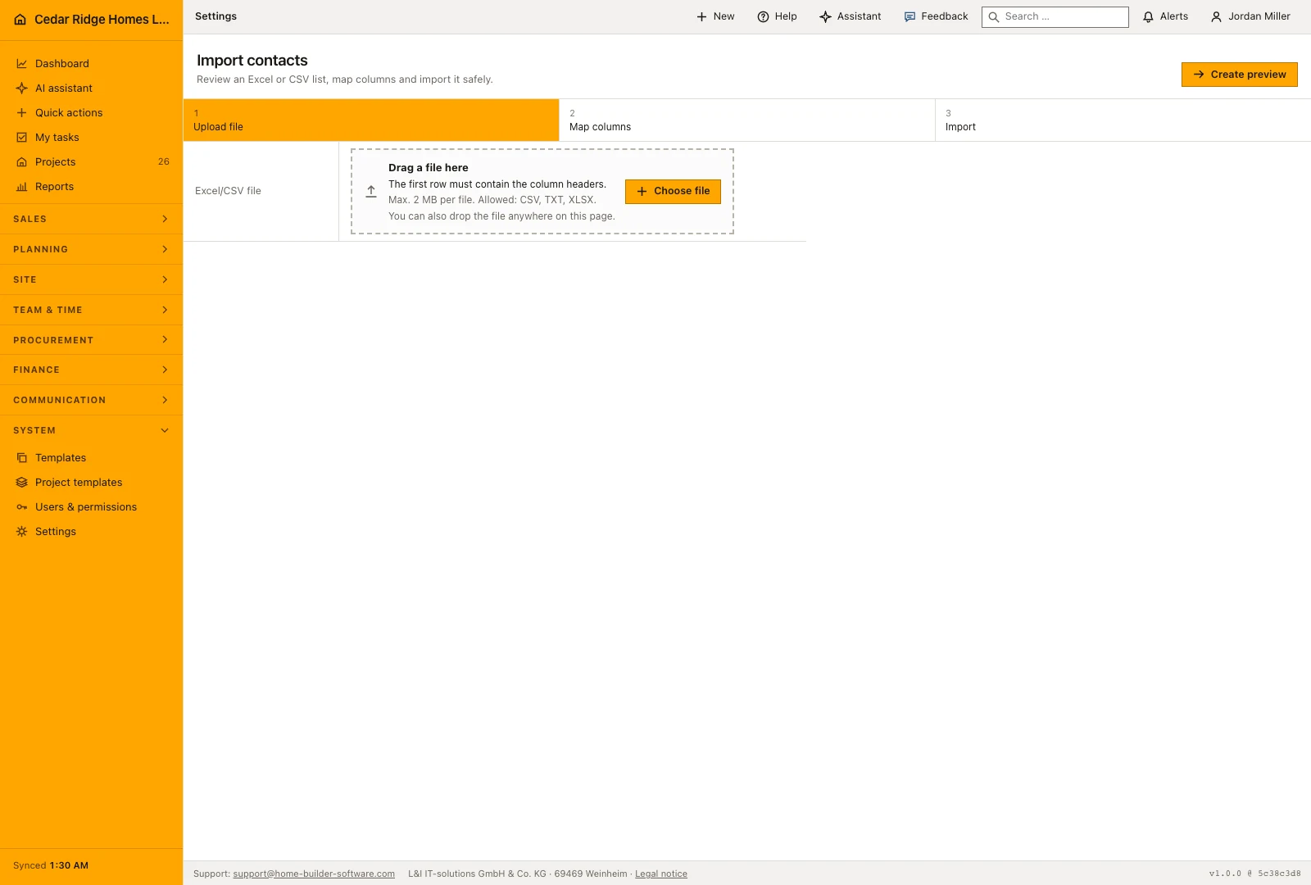Image resolution: width=1311 pixels, height=885 pixels.
Task: Click the Reports bar chart icon
Action: coord(22,187)
